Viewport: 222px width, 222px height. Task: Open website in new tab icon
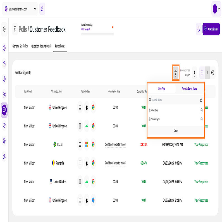[42, 9]
